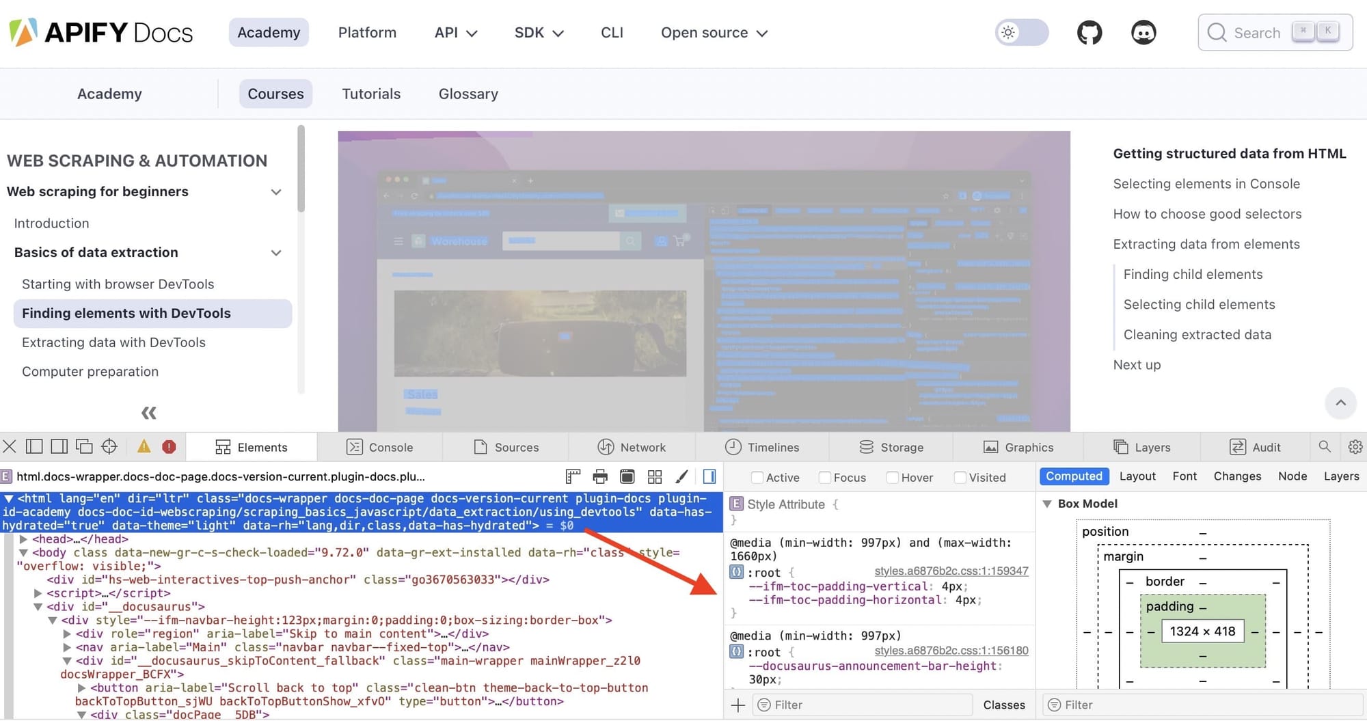Open Web Inspector settings gear
This screenshot has width=1367, height=721.
tap(1355, 446)
